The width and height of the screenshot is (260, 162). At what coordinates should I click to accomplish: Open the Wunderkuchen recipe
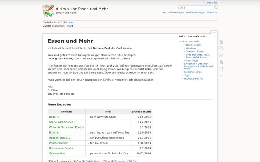58,143
